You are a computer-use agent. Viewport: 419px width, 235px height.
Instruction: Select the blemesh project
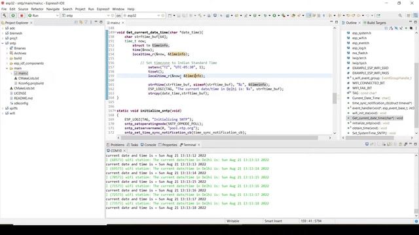point(14,33)
